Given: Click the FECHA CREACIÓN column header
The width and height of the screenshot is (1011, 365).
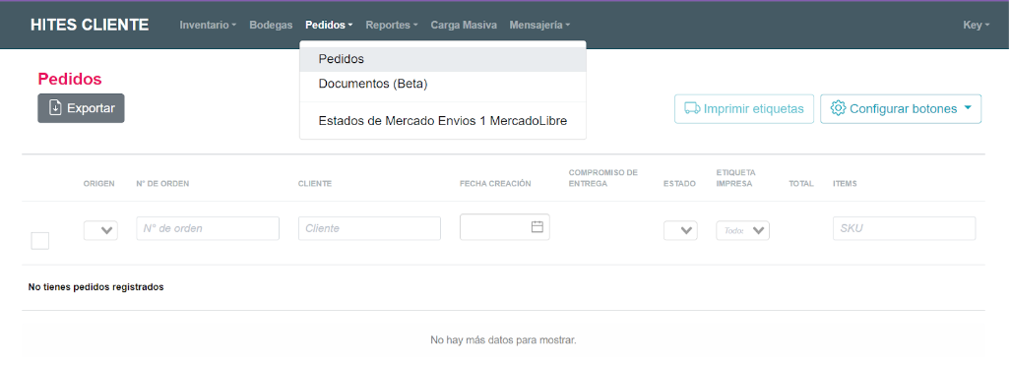Looking at the screenshot, I should coord(495,184).
